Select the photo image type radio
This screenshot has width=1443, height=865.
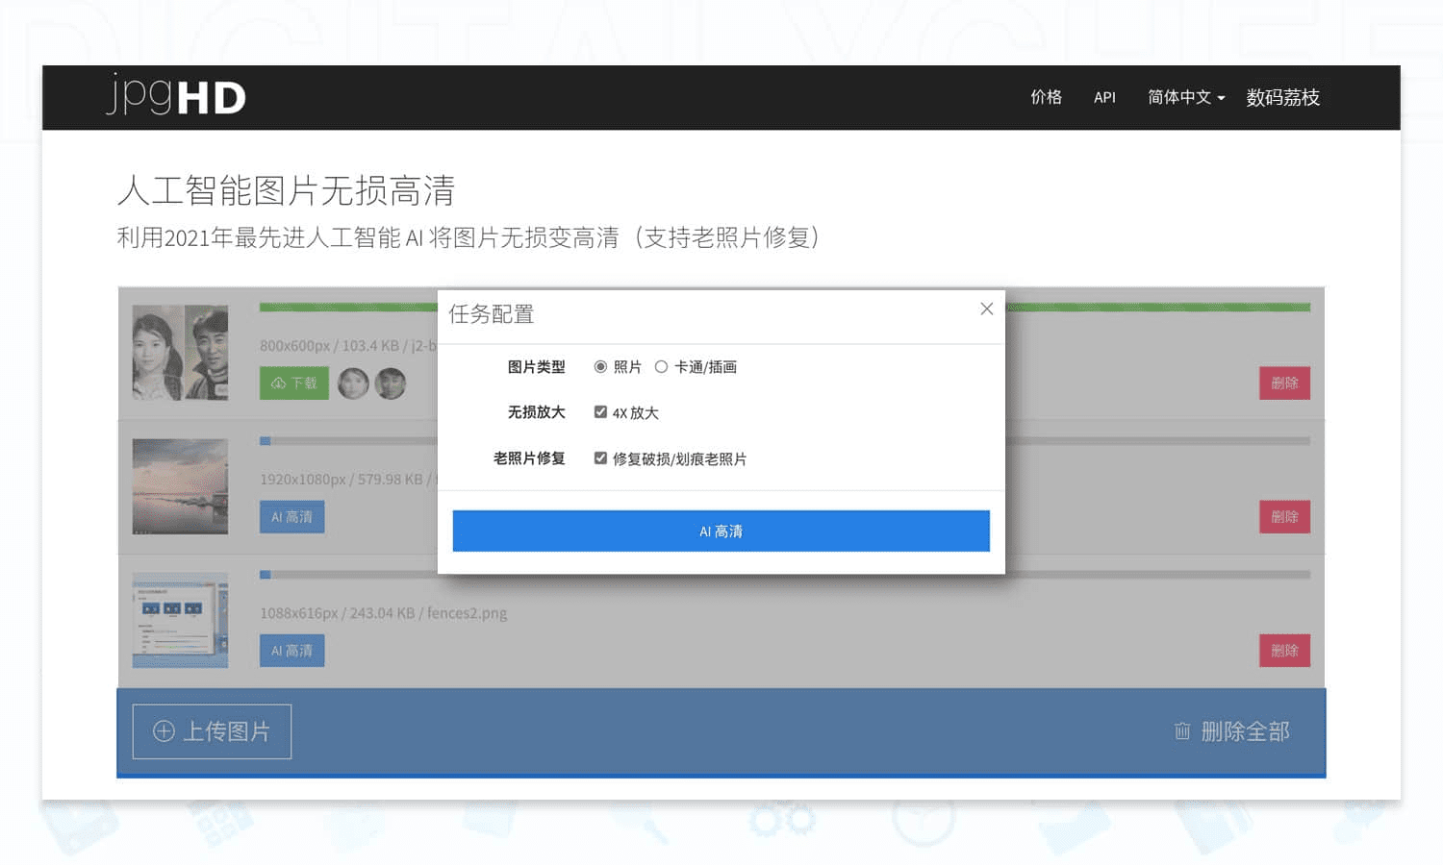tap(600, 367)
